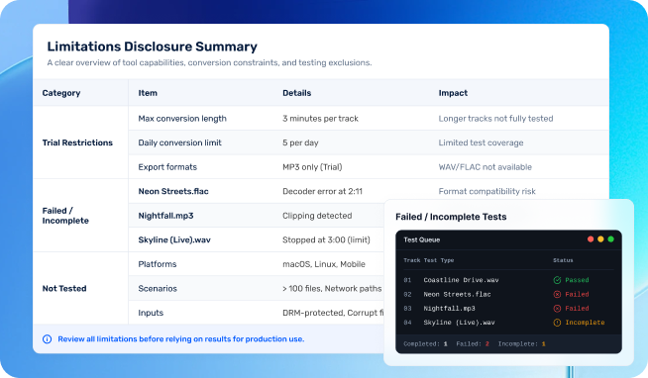Click the Limitations Disclosure Summary heading

click(x=152, y=47)
